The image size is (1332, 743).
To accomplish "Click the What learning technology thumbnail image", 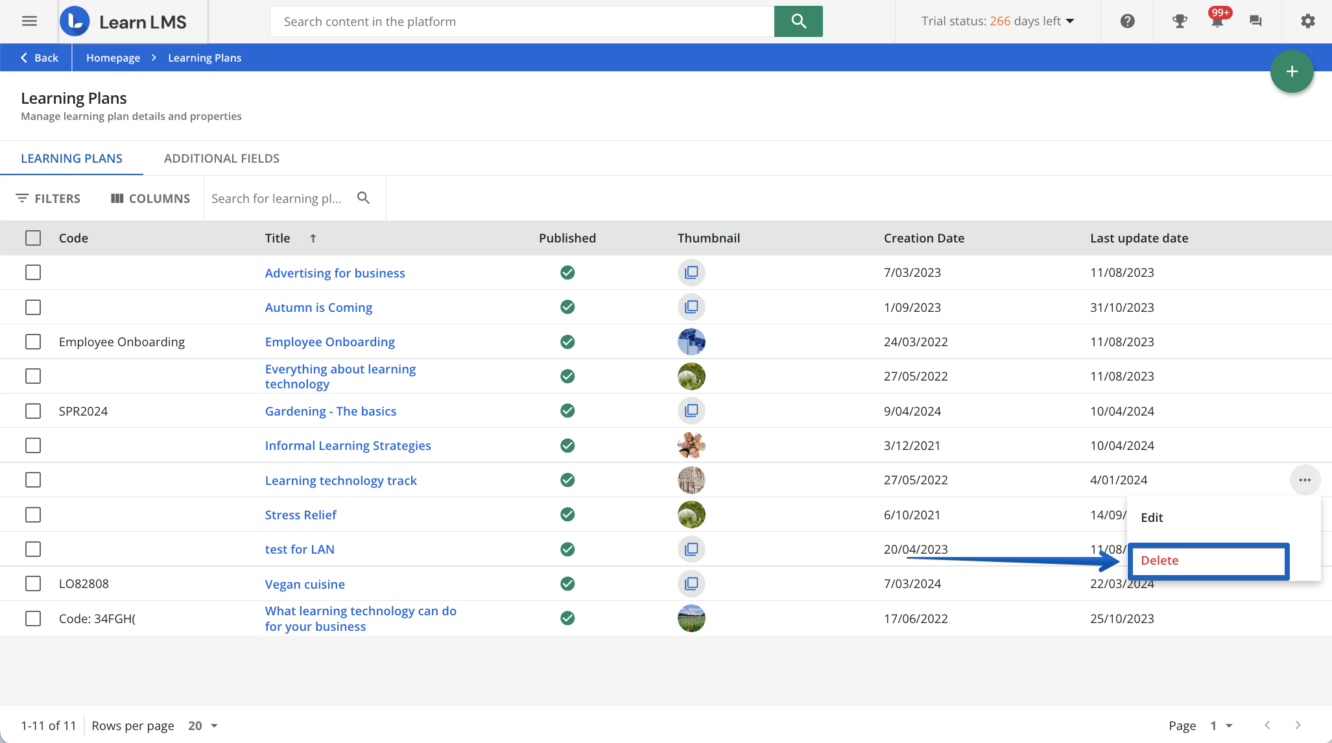I will 691,618.
